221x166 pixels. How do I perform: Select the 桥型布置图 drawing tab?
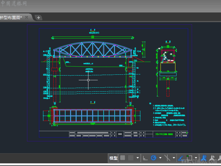coord(11,17)
